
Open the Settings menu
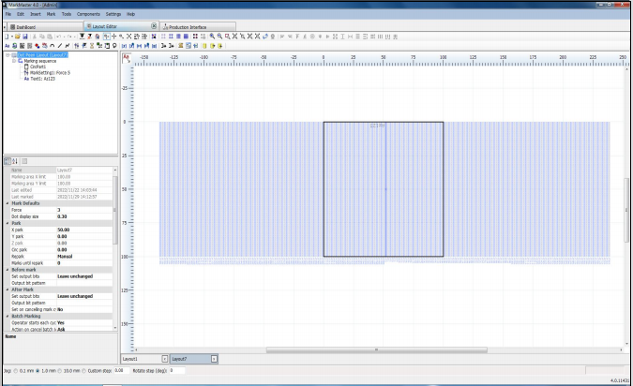click(113, 14)
